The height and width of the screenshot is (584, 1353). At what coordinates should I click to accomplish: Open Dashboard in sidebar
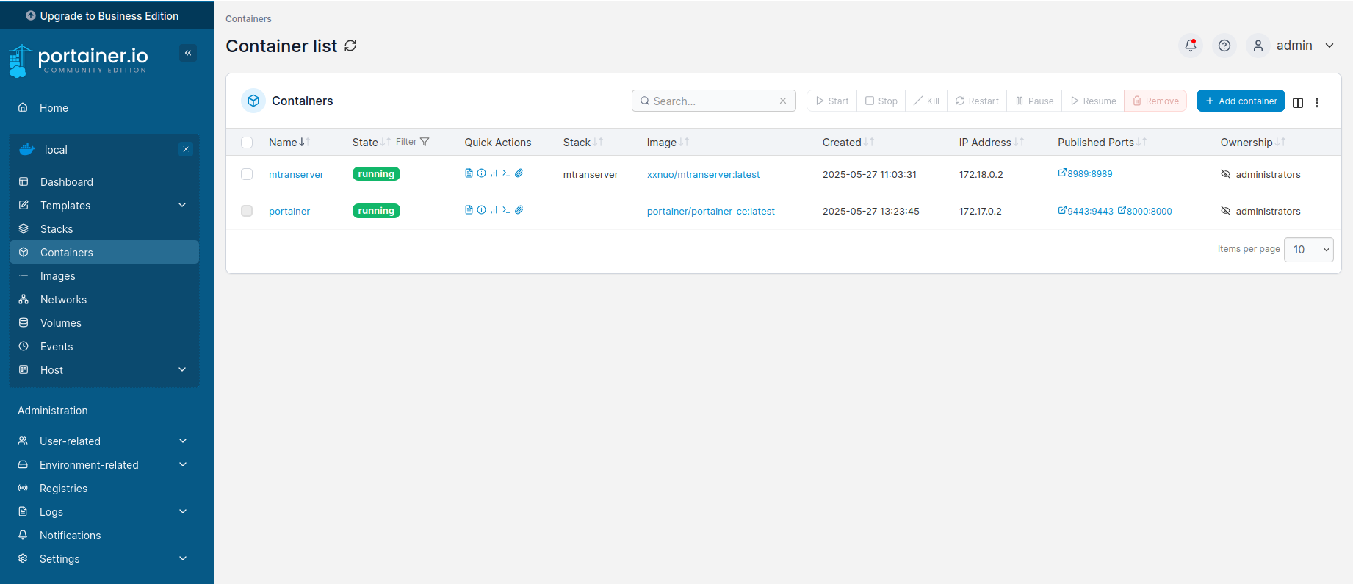pyautogui.click(x=104, y=181)
